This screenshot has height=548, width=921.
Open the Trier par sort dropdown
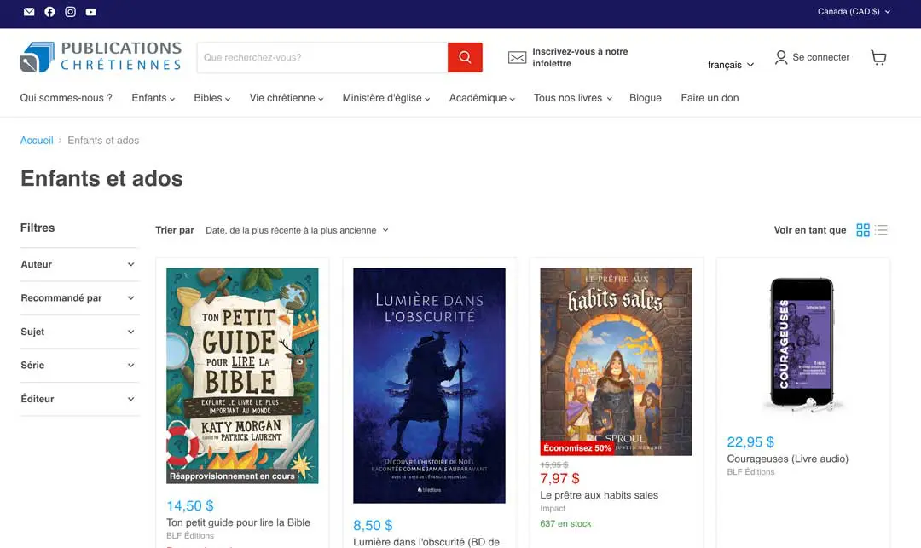coord(297,230)
